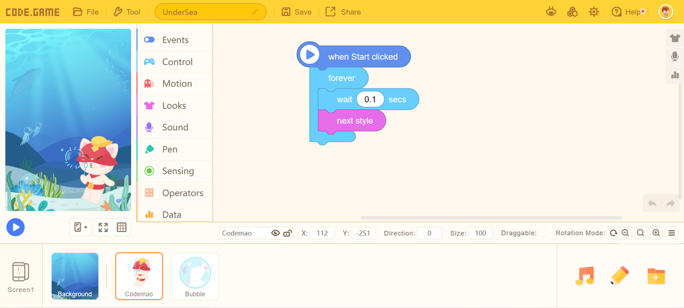
Task: Click the CODE.GAME logo
Action: [33, 12]
